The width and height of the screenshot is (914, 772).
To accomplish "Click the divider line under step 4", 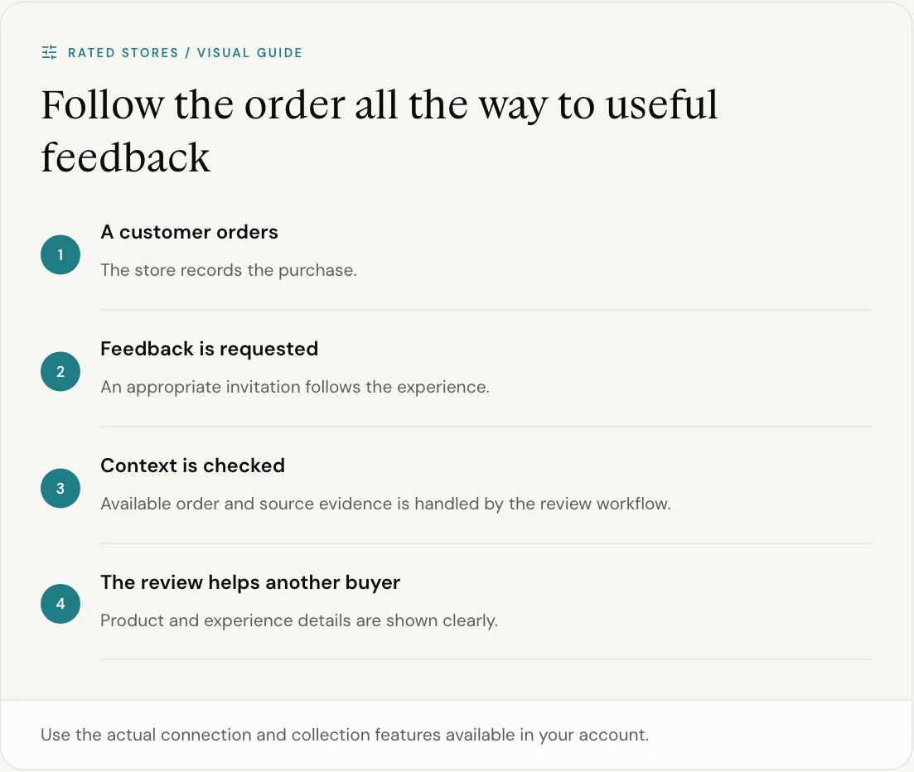I will click(x=486, y=659).
